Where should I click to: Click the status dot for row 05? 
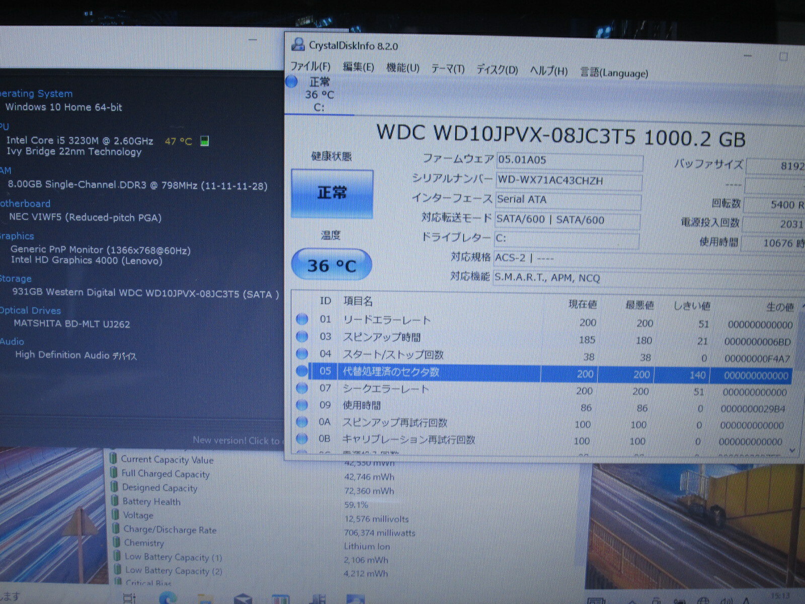pos(302,371)
